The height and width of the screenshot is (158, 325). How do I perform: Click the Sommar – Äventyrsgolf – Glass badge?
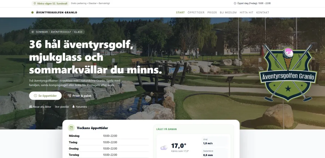pos(57,32)
